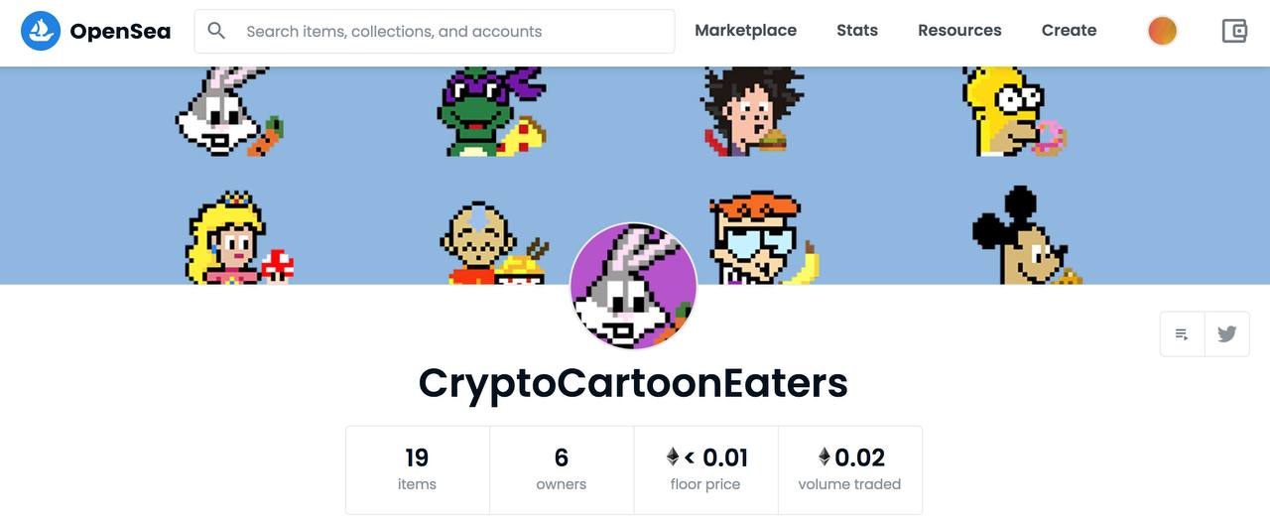Open the orange account avatar
Image resolution: width=1270 pixels, height=524 pixels.
[1162, 31]
